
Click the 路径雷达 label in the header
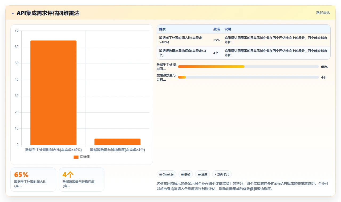323,13
